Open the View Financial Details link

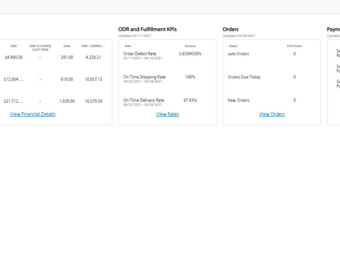click(x=33, y=114)
